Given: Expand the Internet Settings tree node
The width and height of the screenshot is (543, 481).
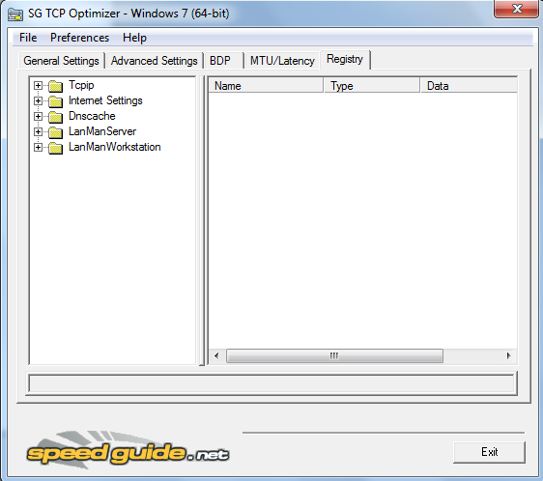Looking at the screenshot, I should [x=38, y=101].
